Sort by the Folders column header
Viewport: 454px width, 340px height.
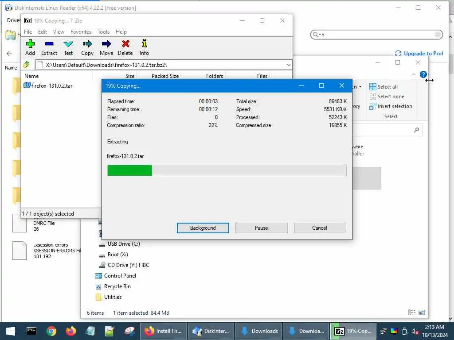[x=215, y=76]
